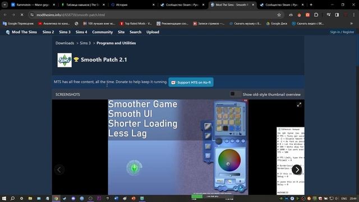Viewport: 359px width, 202px height.
Task: Follow the Programs and Utilities breadcrumb
Action: [x=116, y=43]
